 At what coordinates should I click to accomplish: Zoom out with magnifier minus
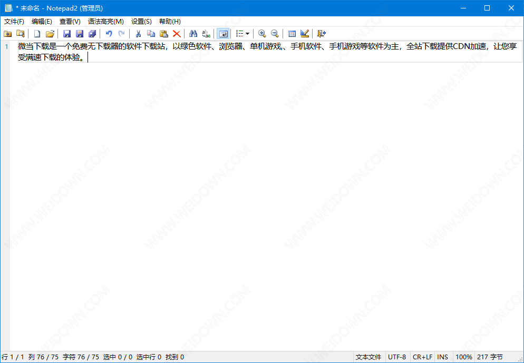pyautogui.click(x=275, y=34)
